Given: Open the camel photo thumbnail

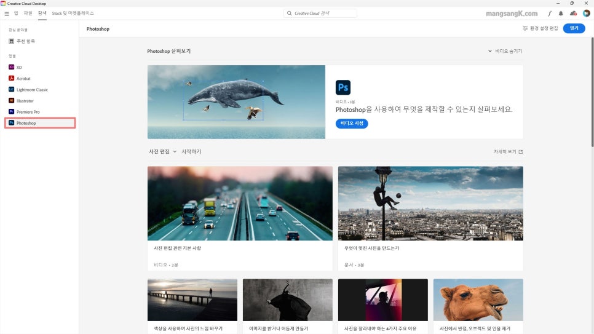Looking at the screenshot, I should click(x=478, y=300).
